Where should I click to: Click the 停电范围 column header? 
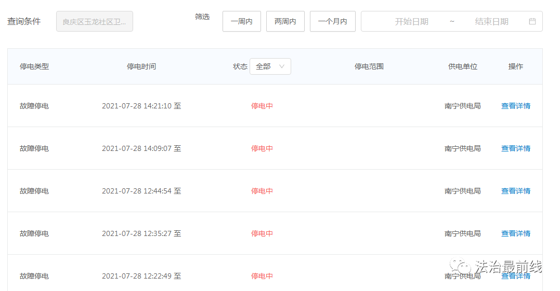[x=369, y=66]
